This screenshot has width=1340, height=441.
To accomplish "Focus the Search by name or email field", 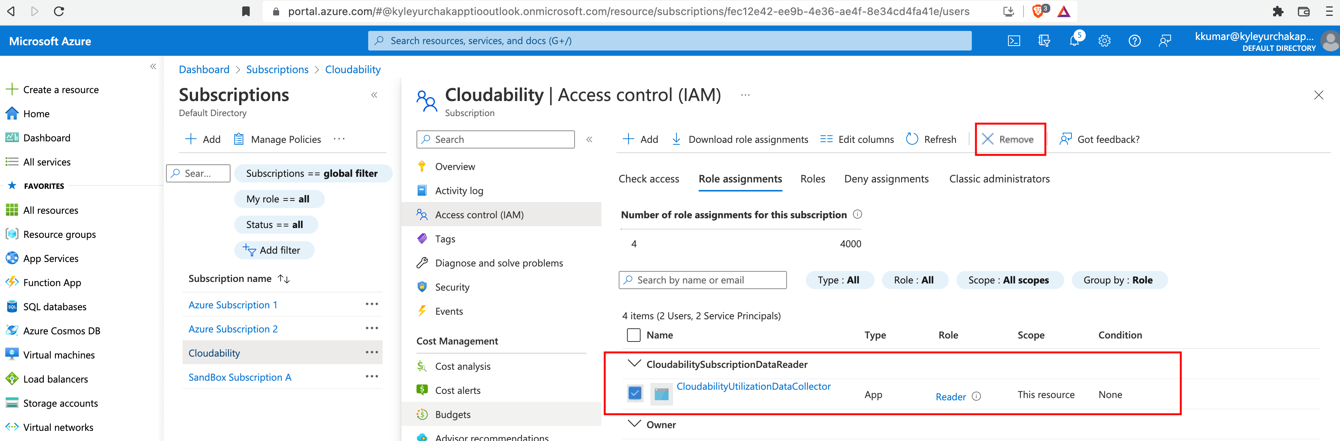I will [x=702, y=280].
